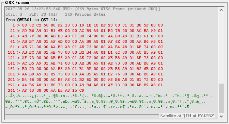Screen dimensions: 229x124
Task: Click the 'Satellite at QTH of PY4ZBZ' label
Action: coord(187,116)
